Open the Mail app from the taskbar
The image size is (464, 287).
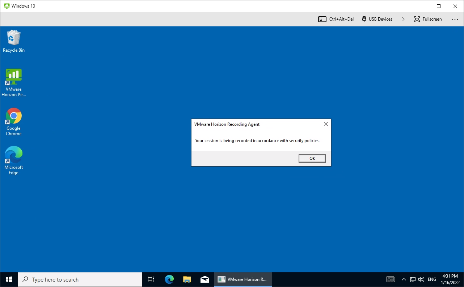pos(204,279)
